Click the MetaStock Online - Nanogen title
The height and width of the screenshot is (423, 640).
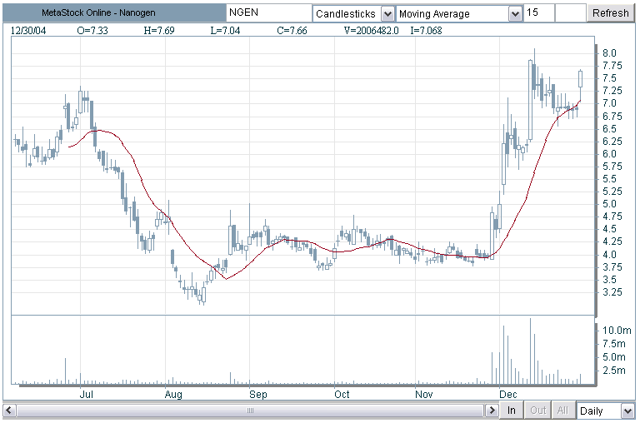98,12
